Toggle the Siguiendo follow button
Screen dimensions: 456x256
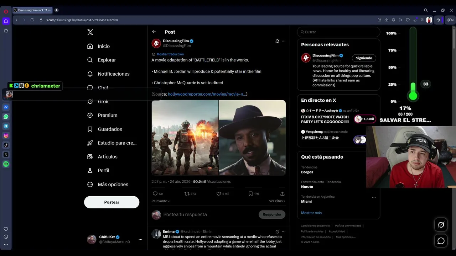click(x=364, y=58)
